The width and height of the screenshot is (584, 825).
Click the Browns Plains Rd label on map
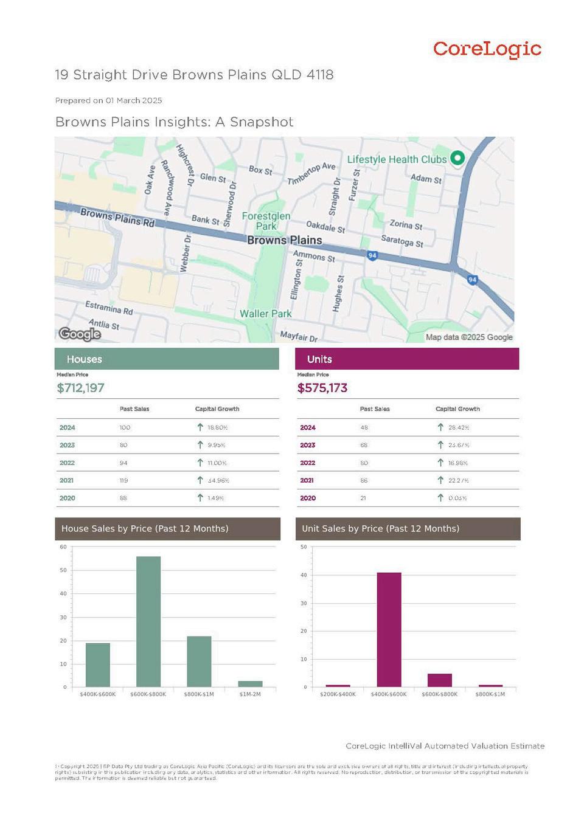point(117,217)
